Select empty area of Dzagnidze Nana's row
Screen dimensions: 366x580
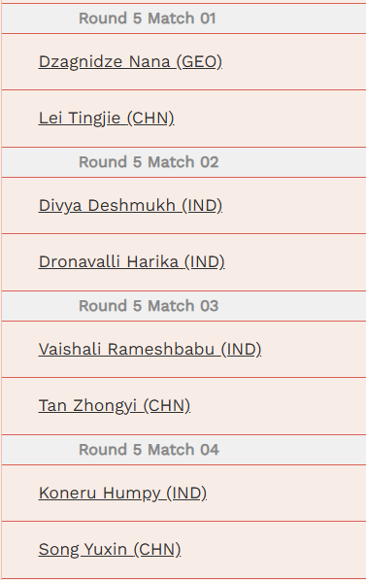(296, 62)
